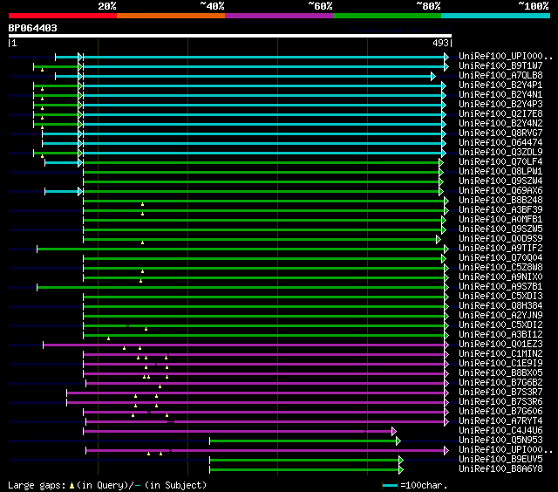Click the purple ~60% identity legend segment

[279, 16]
